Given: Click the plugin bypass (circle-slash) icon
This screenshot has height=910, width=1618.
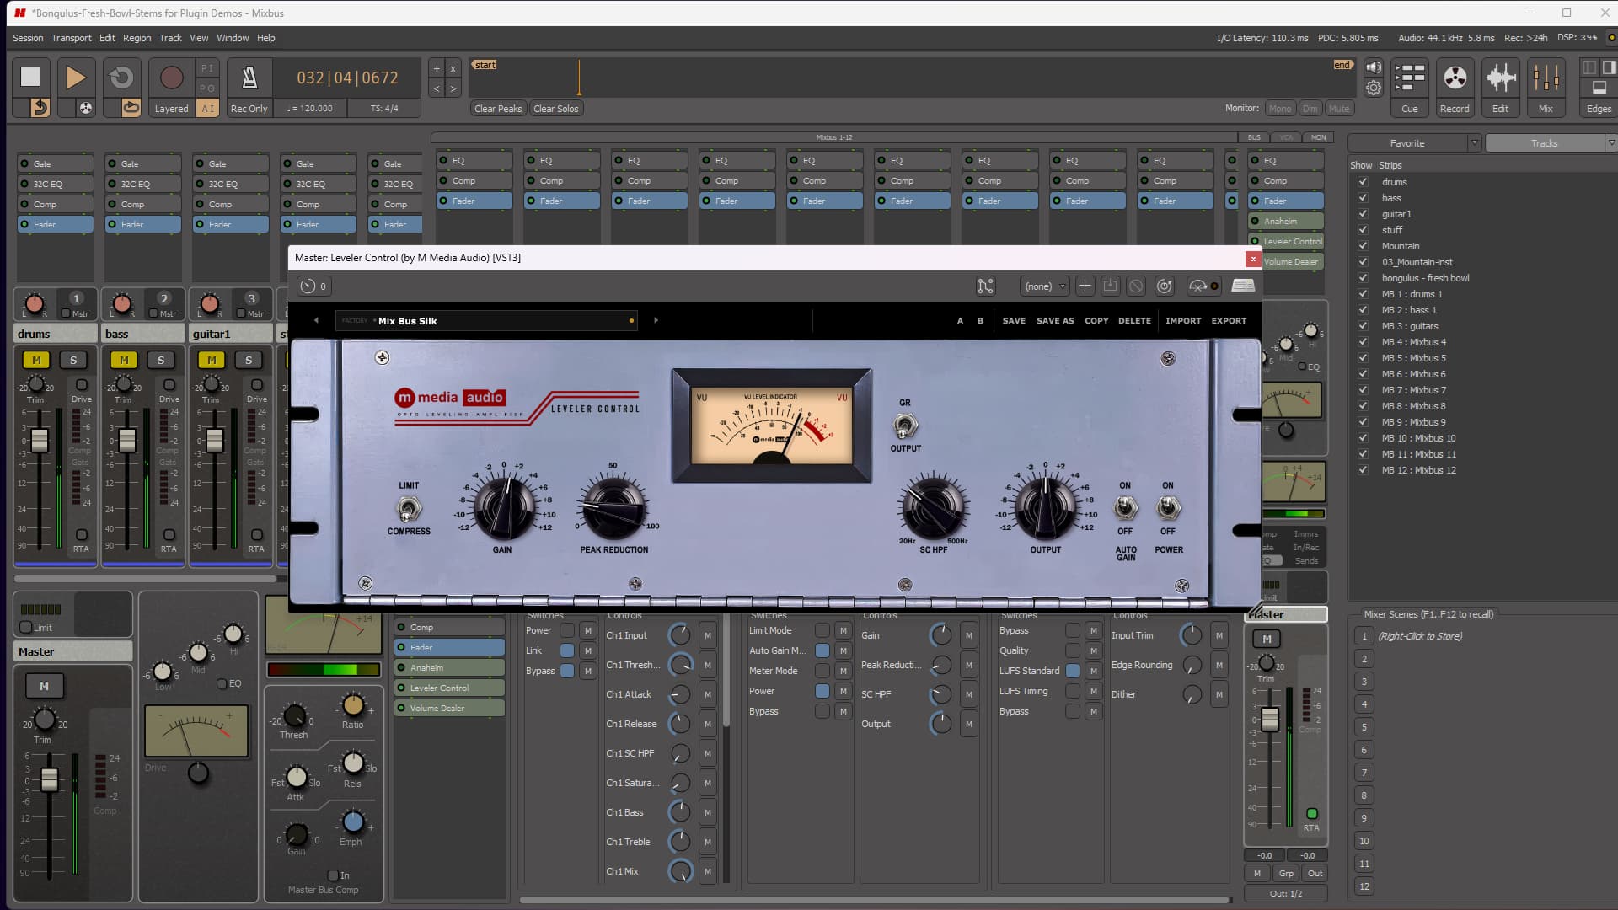Looking at the screenshot, I should (1136, 286).
